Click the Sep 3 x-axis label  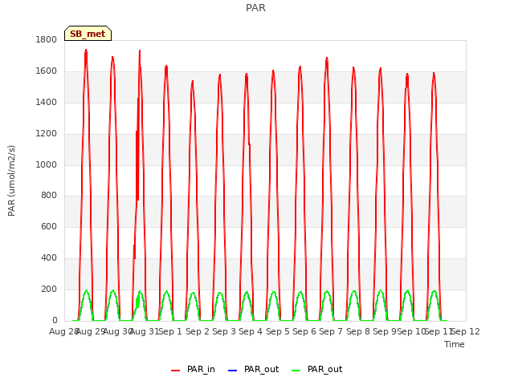[x=224, y=331]
